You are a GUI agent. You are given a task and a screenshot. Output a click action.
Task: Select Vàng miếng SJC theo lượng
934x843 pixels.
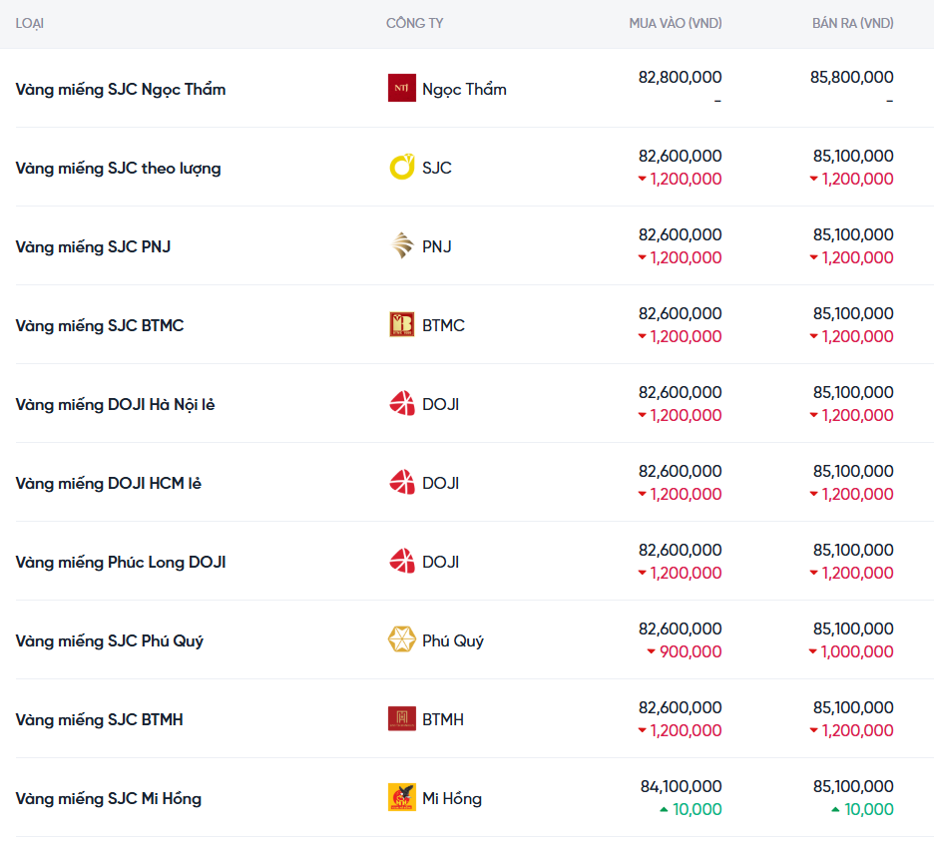tap(118, 169)
